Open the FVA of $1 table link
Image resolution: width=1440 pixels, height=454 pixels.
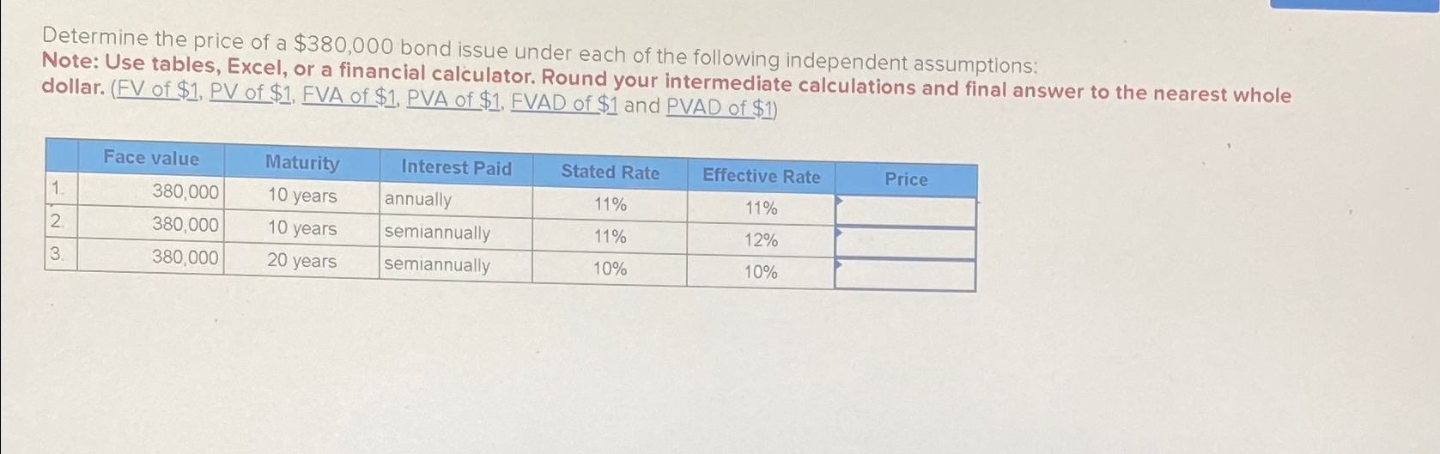(x=349, y=96)
